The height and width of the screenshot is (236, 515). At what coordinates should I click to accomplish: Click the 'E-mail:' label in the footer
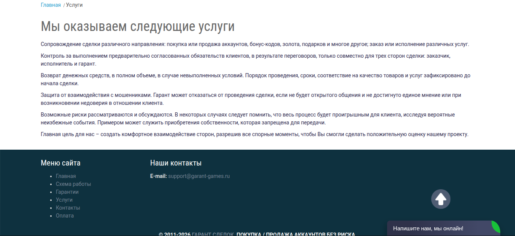pyautogui.click(x=158, y=176)
